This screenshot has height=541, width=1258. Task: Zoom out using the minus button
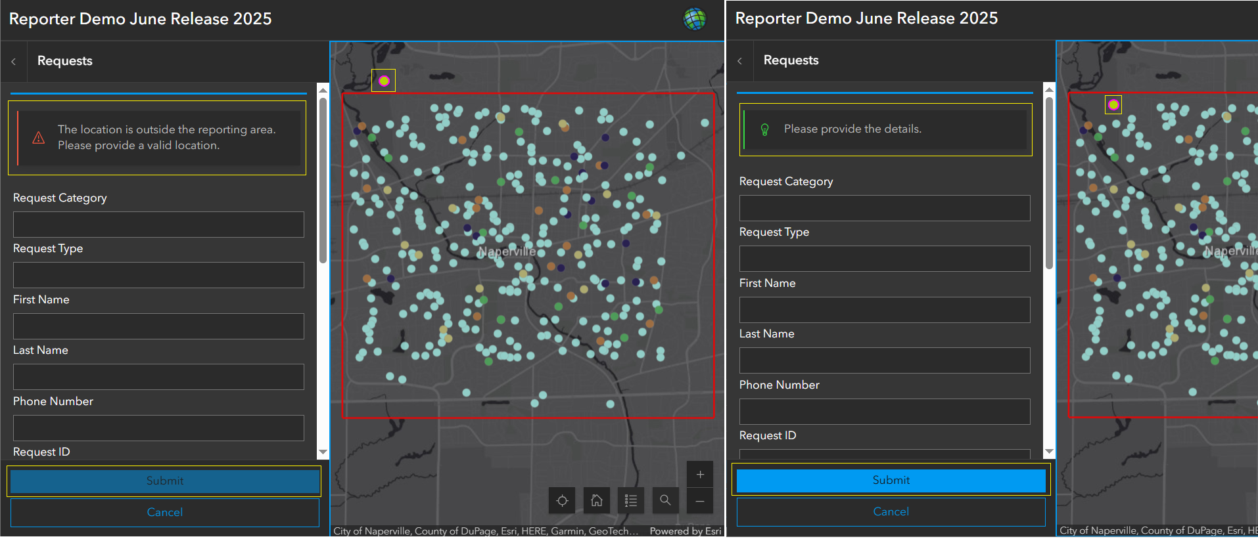(700, 502)
